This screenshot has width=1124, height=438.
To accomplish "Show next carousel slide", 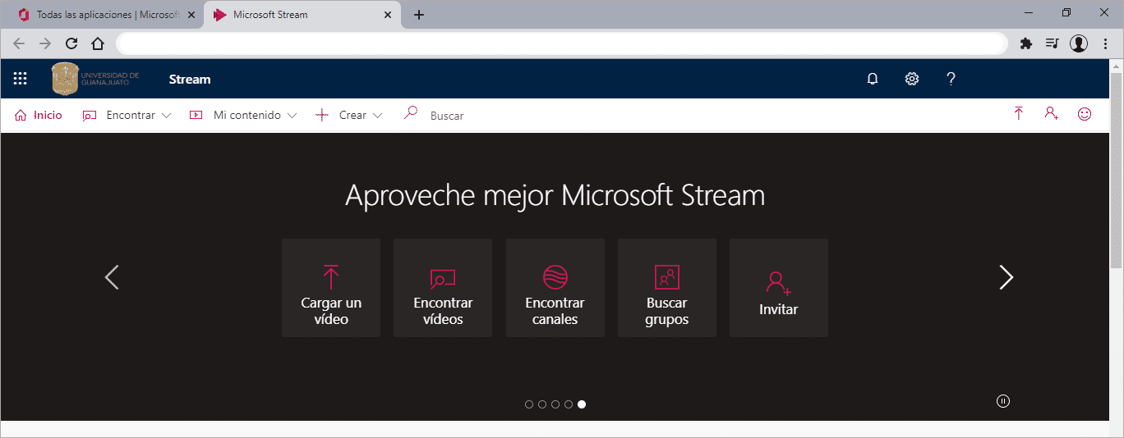I will coord(1007,277).
